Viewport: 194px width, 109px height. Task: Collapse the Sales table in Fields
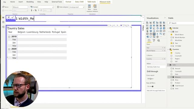tap(168, 65)
